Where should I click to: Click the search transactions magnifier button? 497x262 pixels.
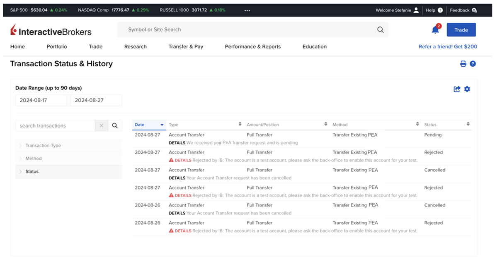point(115,126)
